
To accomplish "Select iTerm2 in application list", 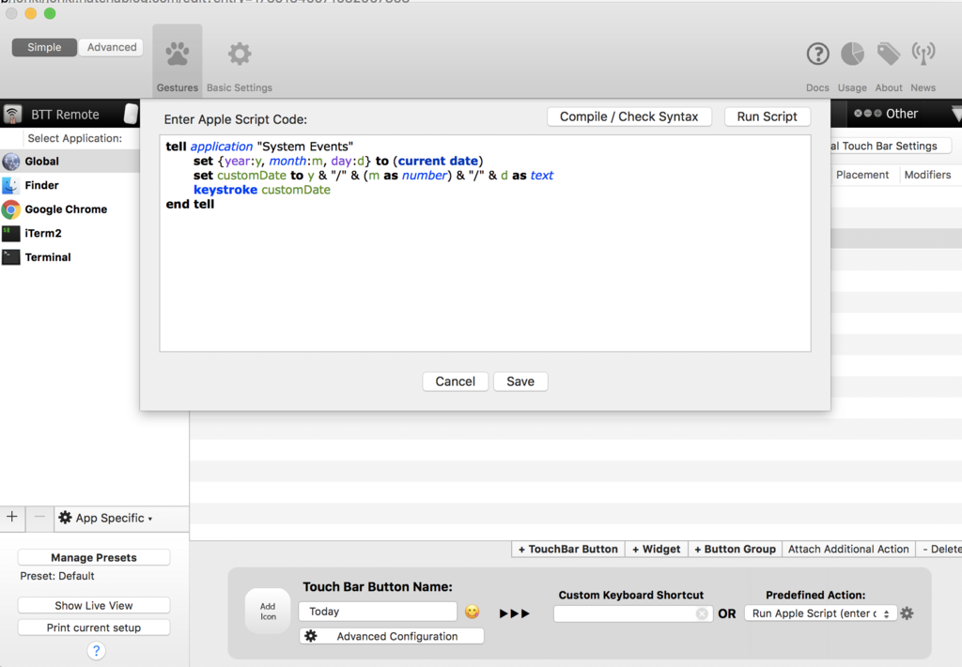I will (x=70, y=233).
